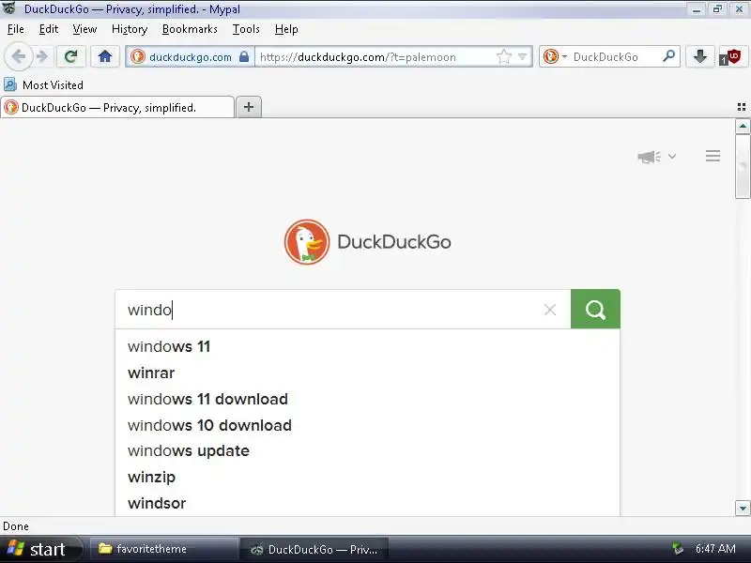Choose suggestion 'windsor'
The width and height of the screenshot is (751, 563).
(367, 503)
